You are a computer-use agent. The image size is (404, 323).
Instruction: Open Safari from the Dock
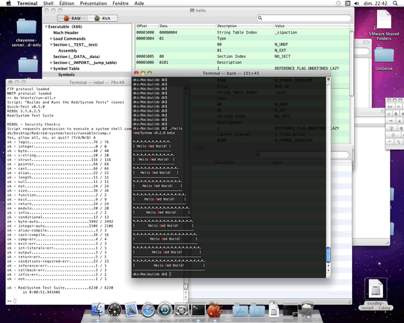click(x=148, y=310)
